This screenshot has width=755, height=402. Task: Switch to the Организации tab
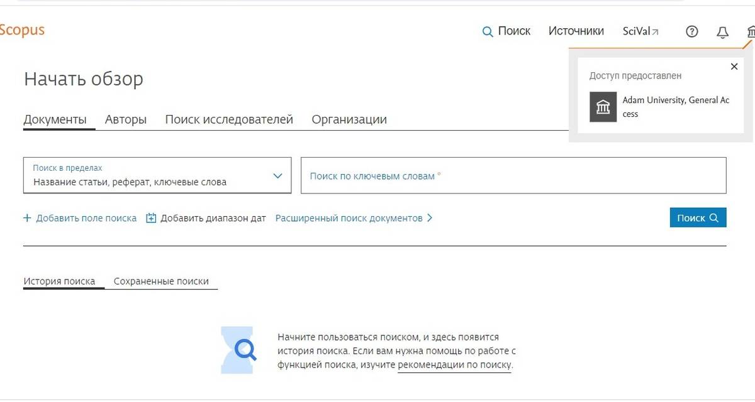pos(349,119)
